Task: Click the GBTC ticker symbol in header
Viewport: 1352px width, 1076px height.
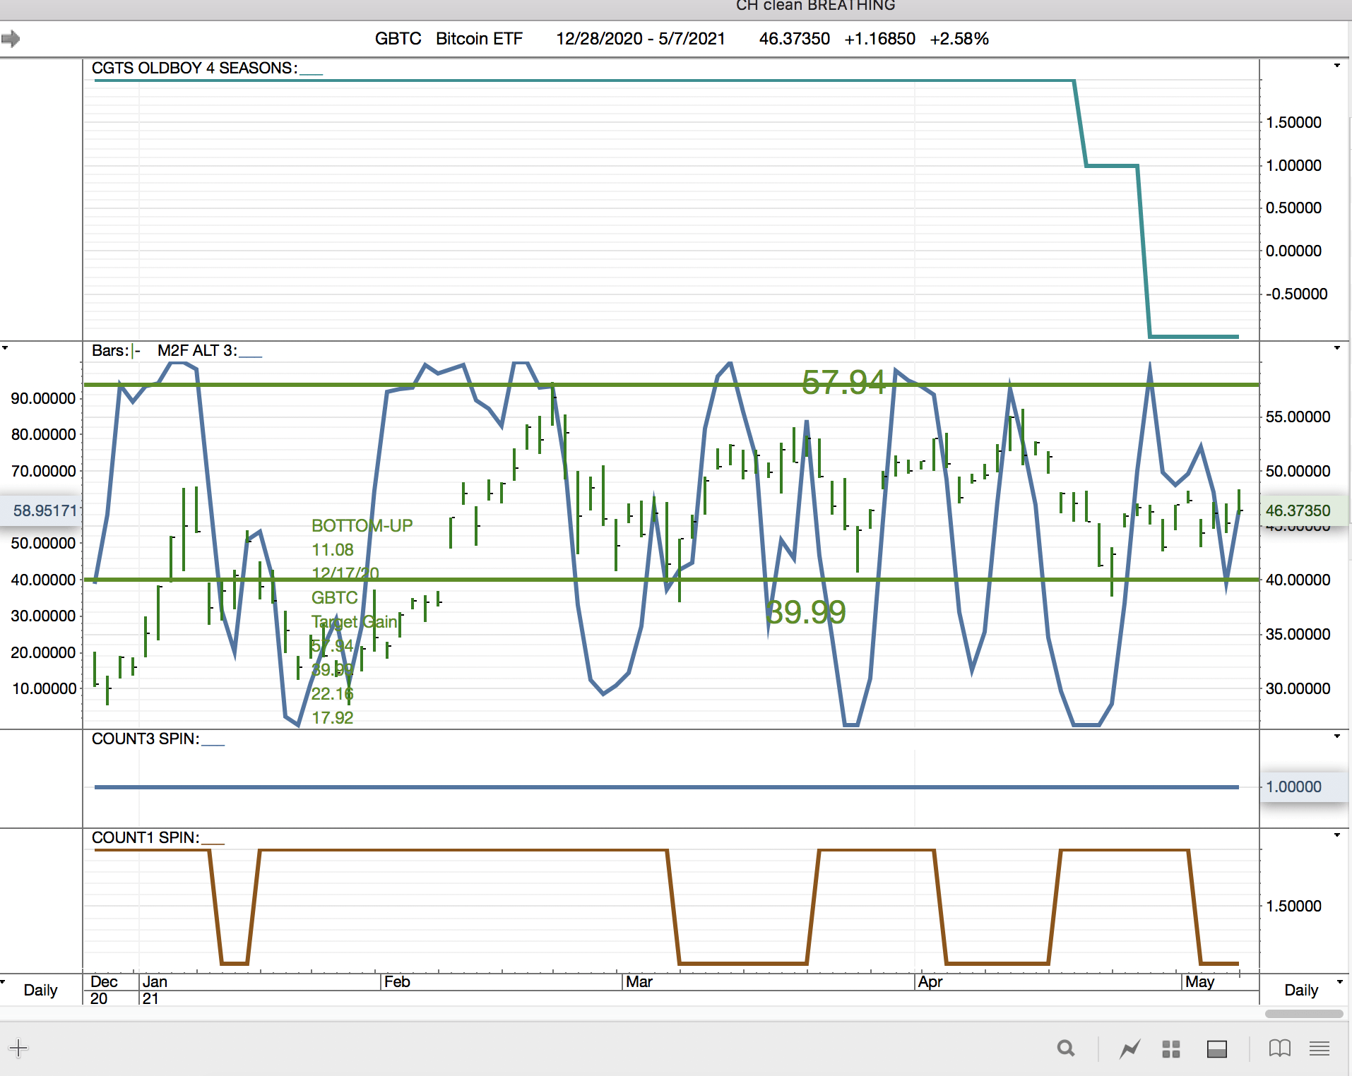Action: [x=398, y=39]
